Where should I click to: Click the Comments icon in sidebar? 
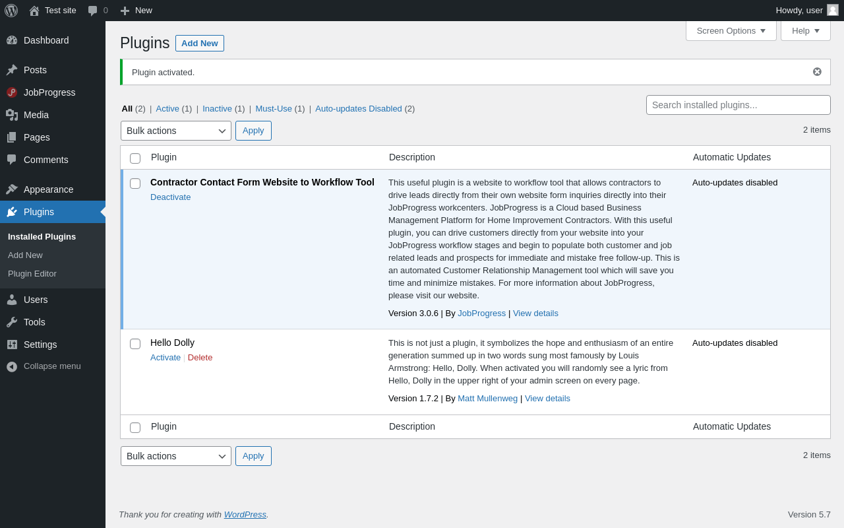click(12, 160)
